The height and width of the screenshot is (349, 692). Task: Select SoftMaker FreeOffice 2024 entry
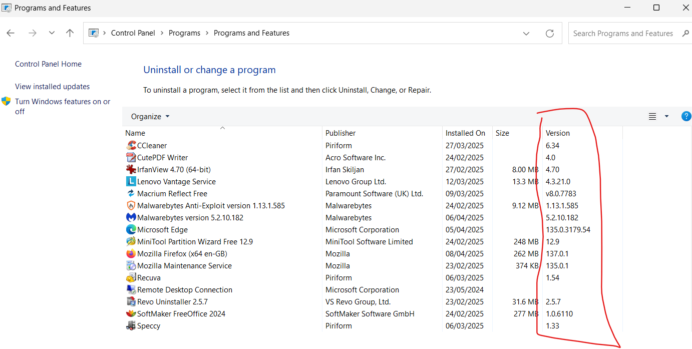(x=181, y=314)
